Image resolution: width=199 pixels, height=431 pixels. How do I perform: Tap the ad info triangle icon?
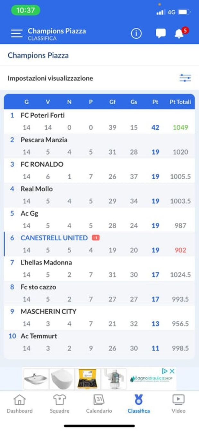pyautogui.click(x=165, y=371)
